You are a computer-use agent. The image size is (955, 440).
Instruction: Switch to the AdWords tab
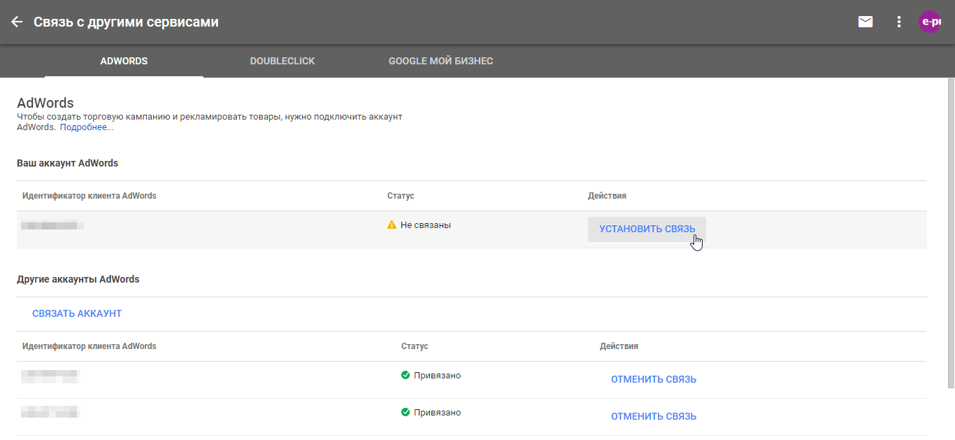(124, 61)
